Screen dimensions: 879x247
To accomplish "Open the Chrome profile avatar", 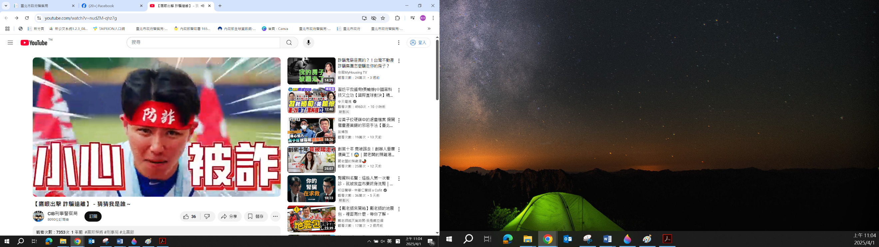I will [x=423, y=18].
